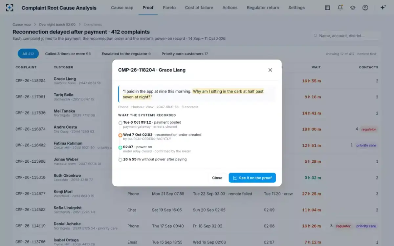Filter by Escalated to the regulator
394x246 pixels.
pyautogui.click(x=126, y=54)
